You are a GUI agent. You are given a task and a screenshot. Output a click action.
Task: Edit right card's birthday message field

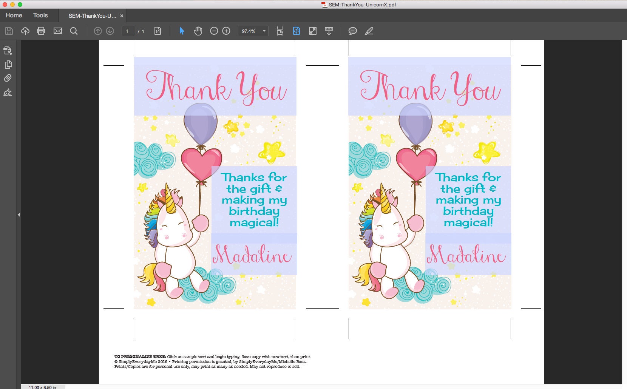point(468,200)
